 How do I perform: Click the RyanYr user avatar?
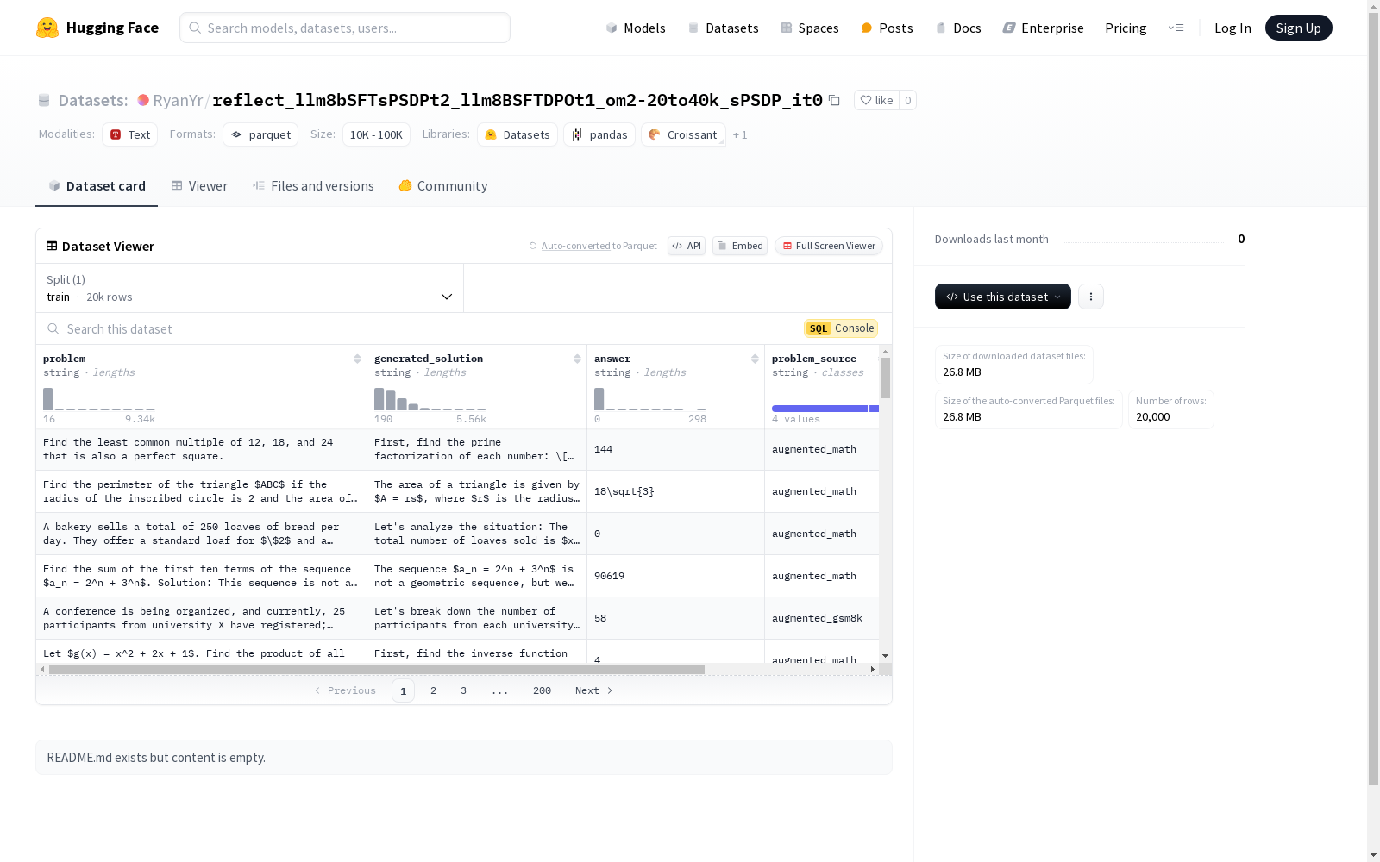[143, 100]
